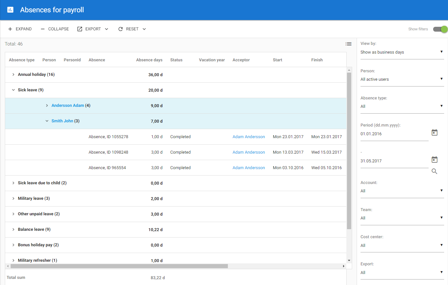Open the Account filter dropdown
This screenshot has width=448, height=285.
pos(402,191)
